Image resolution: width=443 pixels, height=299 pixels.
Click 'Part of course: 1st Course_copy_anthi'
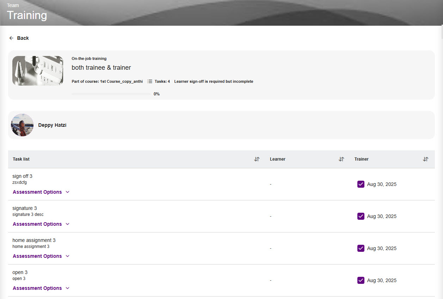(107, 81)
